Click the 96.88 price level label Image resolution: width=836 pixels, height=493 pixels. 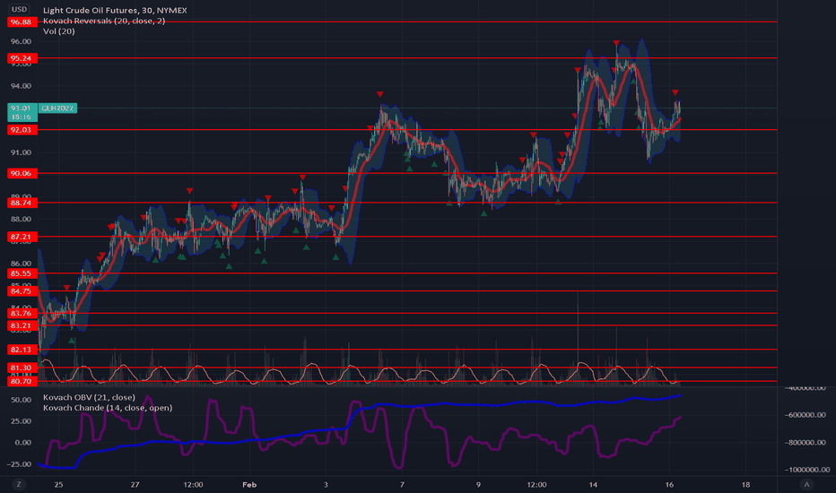(x=22, y=22)
